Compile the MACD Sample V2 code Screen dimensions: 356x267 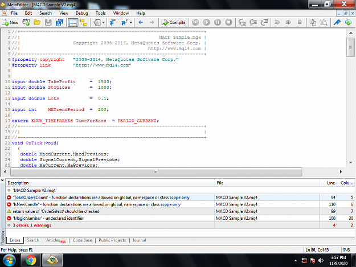pos(174,22)
